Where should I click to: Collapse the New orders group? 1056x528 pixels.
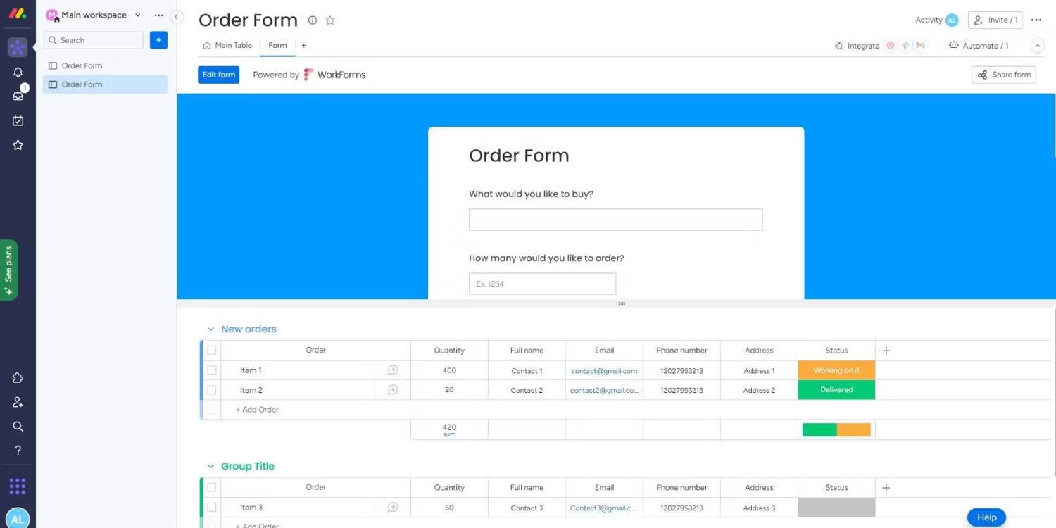(210, 329)
